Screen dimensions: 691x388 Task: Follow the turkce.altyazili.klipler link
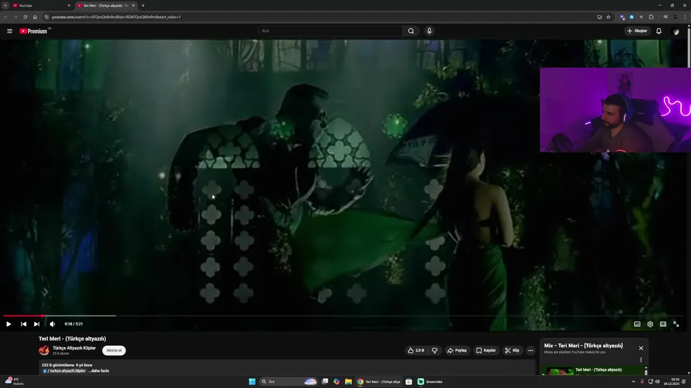pyautogui.click(x=64, y=371)
